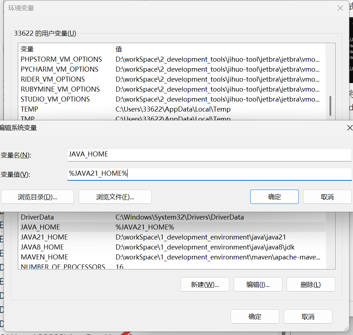Click the 变量名 input field containing JAVA_HOME
353x335 pixels.
pyautogui.click(x=209, y=155)
